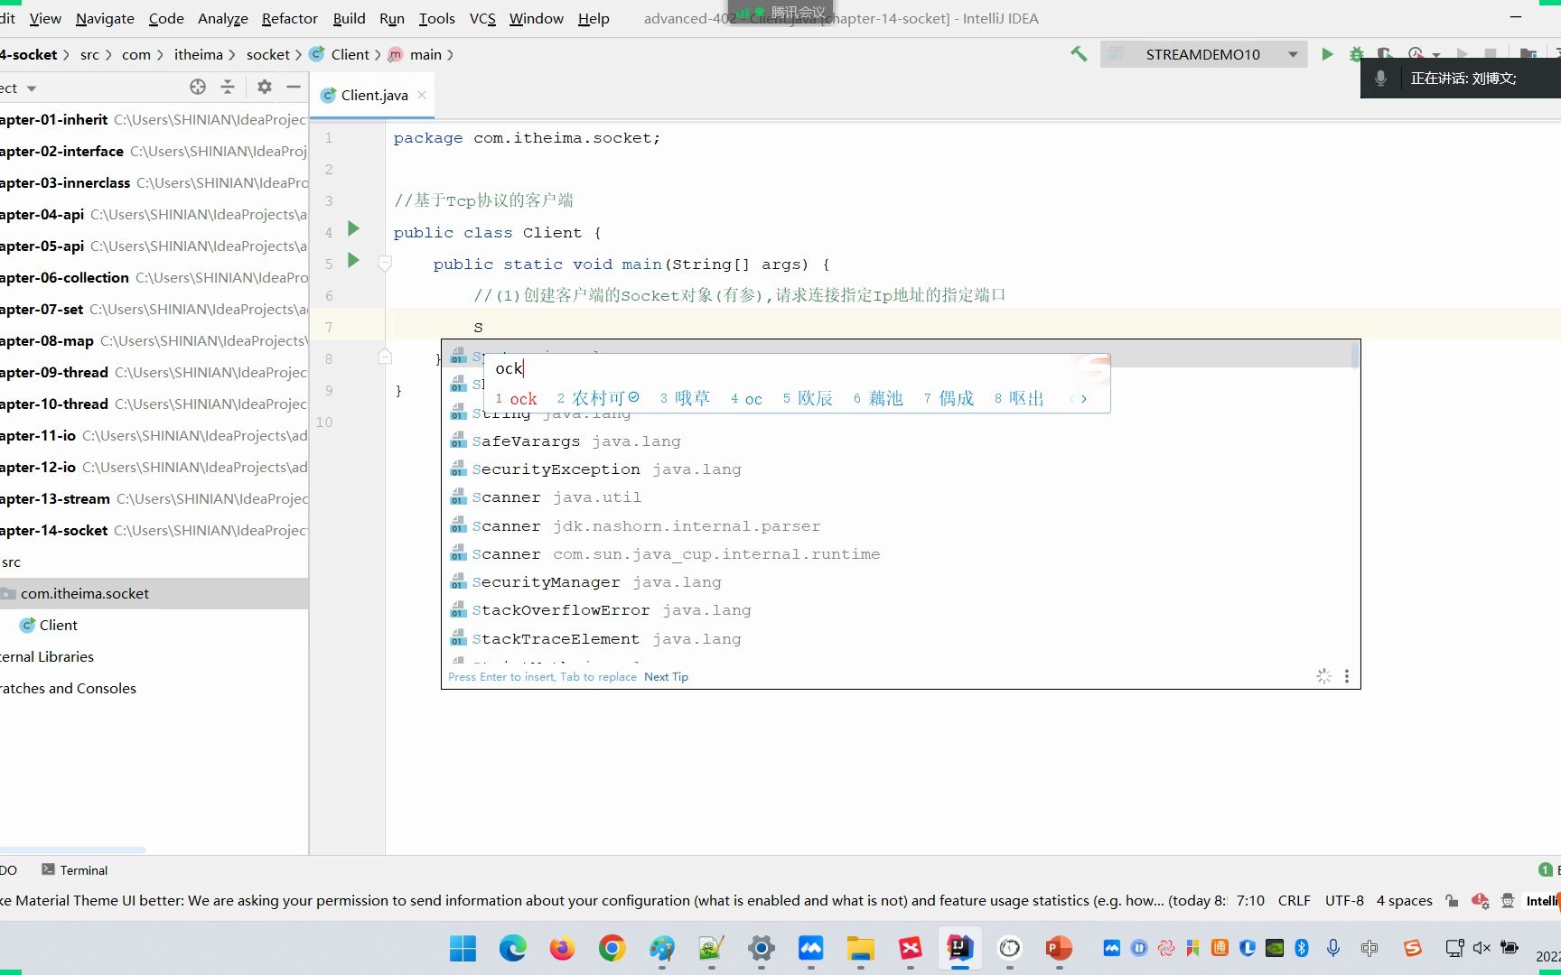Click the itheima breadcrumb in navigation bar
The height and width of the screenshot is (975, 1561).
pyautogui.click(x=198, y=54)
